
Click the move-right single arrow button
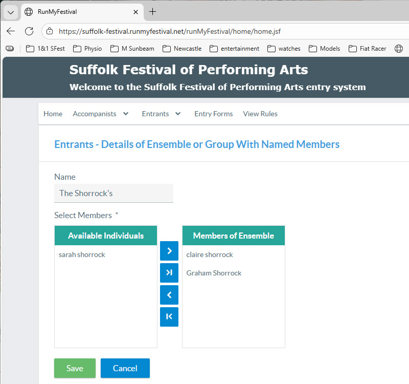169,251
